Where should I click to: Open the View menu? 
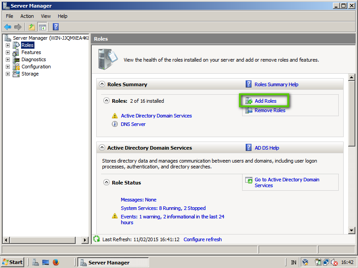click(x=46, y=16)
